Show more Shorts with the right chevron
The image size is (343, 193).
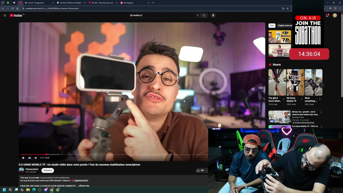point(322,85)
